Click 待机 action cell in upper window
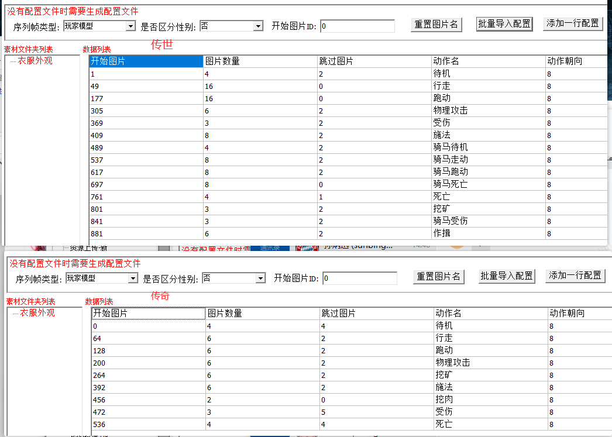Image resolution: width=612 pixels, height=437 pixels. (489, 74)
